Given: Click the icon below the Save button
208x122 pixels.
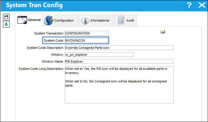Looking at the screenshot, I should click(x=6, y=24).
